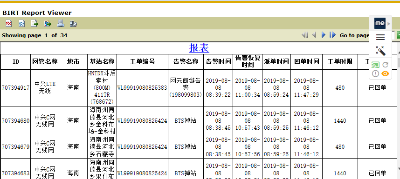Click 海南 city cell in row 707394917
Viewport: 400px width, 179px height.
click(73, 88)
